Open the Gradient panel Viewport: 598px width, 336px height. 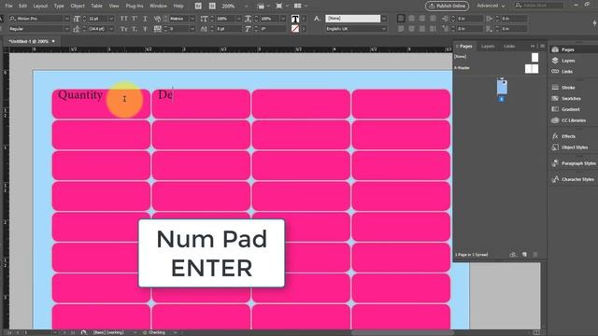click(x=565, y=109)
